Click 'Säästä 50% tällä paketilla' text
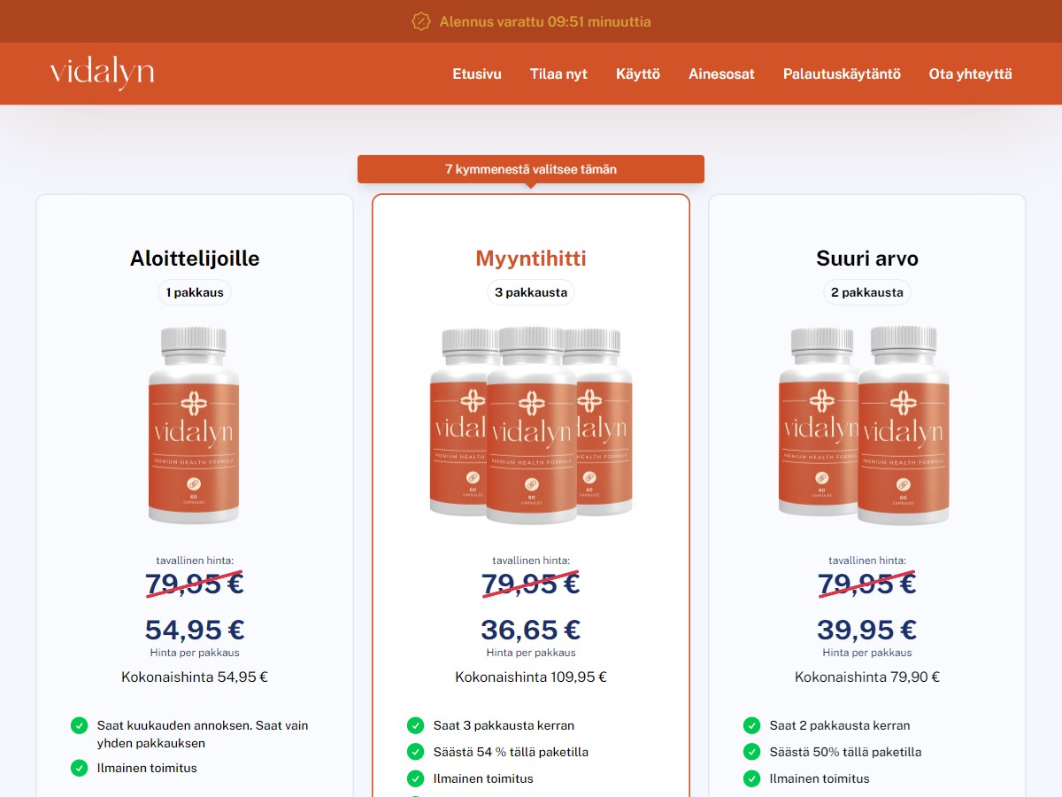This screenshot has width=1062, height=797. [845, 752]
